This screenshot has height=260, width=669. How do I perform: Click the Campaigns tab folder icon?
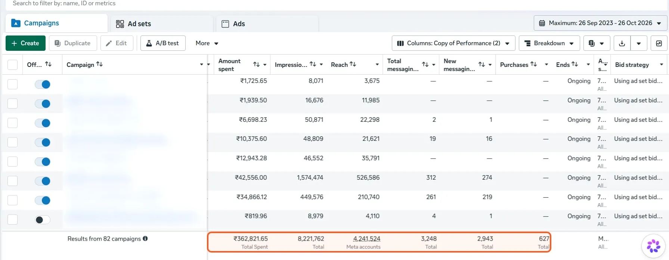[16, 23]
